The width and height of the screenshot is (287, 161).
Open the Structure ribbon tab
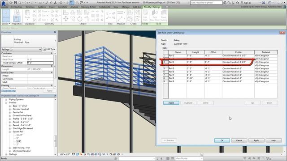tap(30, 7)
